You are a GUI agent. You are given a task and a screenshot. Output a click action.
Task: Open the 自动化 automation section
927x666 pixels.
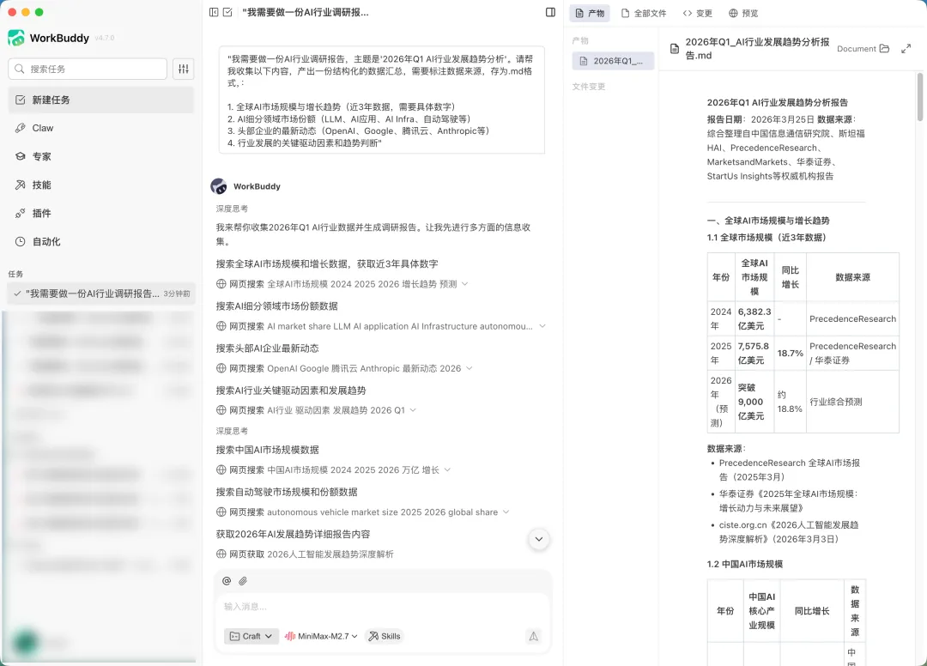[101, 242]
